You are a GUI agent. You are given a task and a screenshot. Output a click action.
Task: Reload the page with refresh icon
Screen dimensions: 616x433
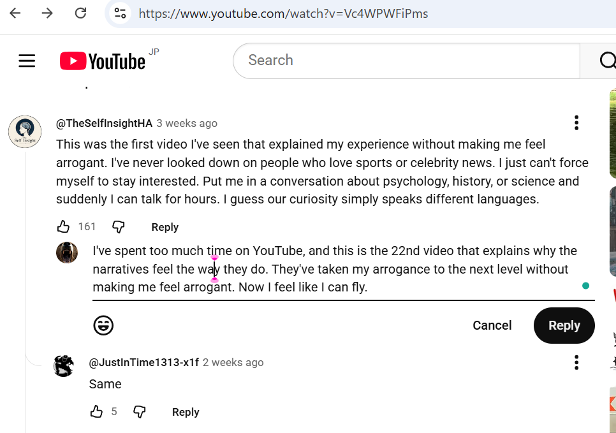pos(80,13)
